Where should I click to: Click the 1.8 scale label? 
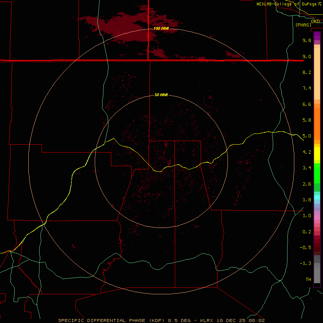[x=307, y=200]
